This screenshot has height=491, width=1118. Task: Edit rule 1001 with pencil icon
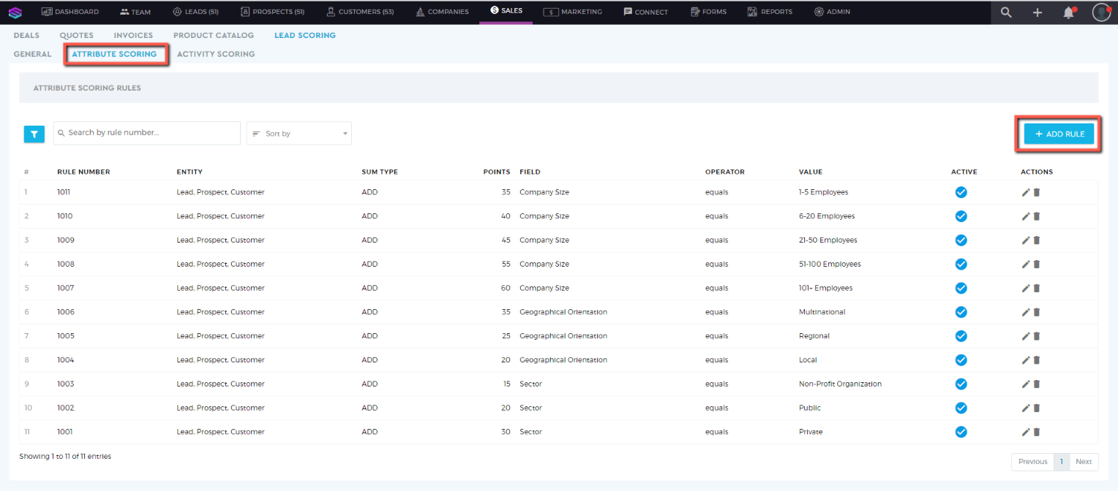tap(1026, 432)
